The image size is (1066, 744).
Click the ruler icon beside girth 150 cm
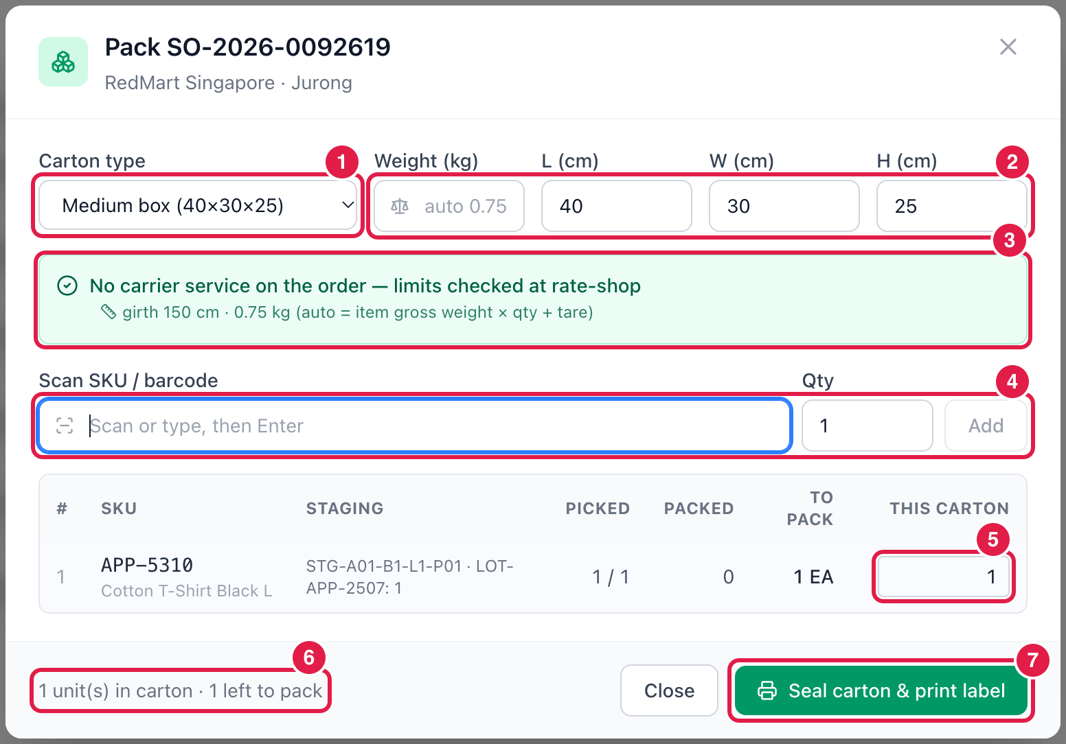109,312
